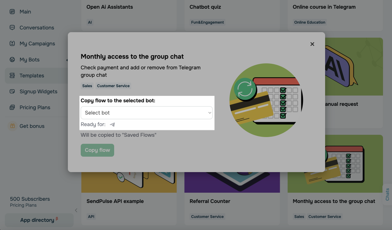Click the Get bonus gift icon

[12, 126]
